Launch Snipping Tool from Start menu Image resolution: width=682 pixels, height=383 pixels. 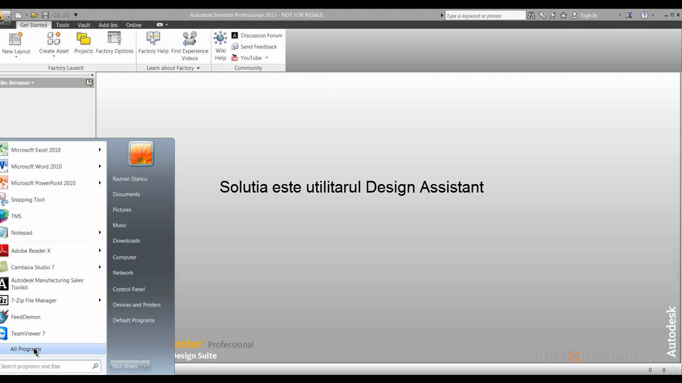53,199
